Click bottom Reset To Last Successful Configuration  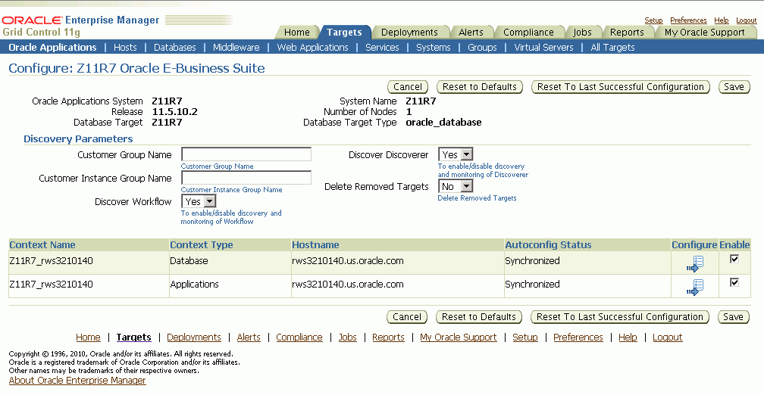tap(619, 316)
